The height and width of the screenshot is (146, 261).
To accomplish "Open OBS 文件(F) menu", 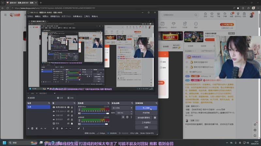I will (x=30, y=17).
